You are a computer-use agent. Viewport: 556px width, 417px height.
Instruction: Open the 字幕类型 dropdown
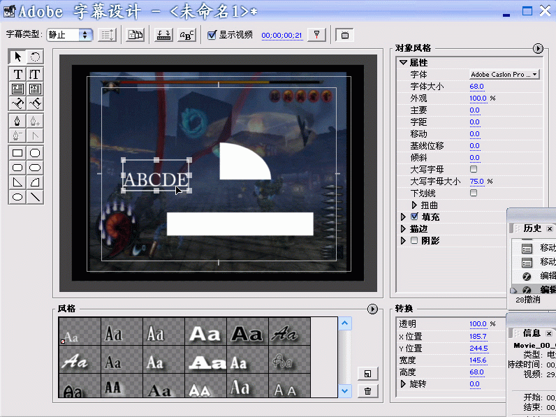click(x=70, y=35)
